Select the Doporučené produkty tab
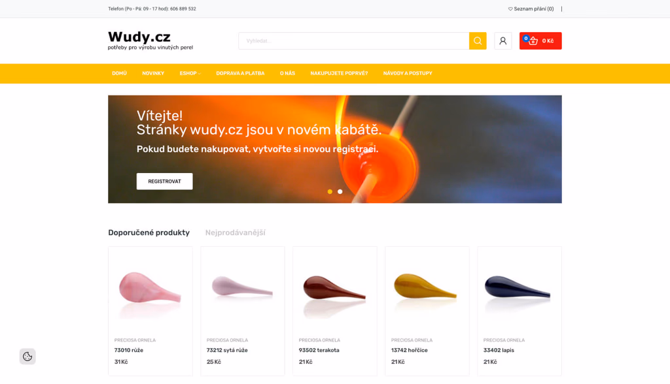 149,232
